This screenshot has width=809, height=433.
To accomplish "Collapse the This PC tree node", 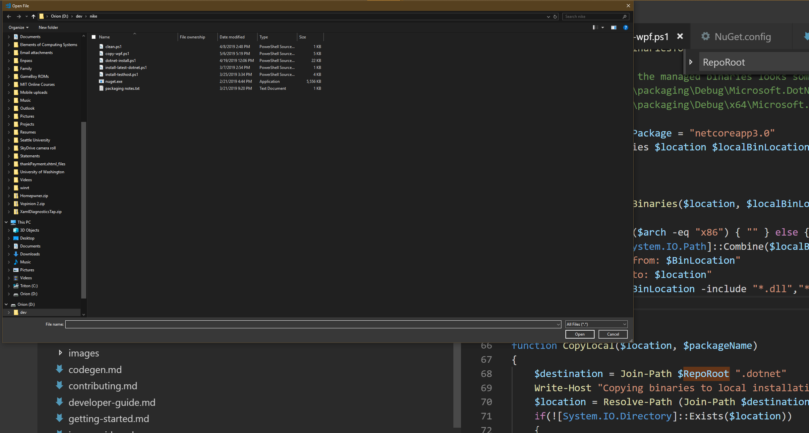I will tap(6, 222).
